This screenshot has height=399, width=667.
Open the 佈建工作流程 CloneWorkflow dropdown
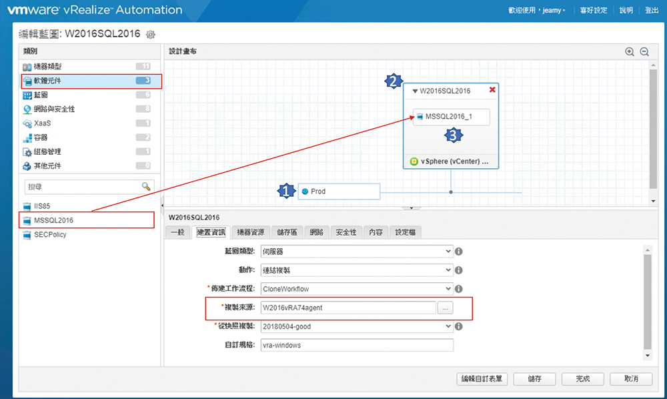tap(356, 289)
